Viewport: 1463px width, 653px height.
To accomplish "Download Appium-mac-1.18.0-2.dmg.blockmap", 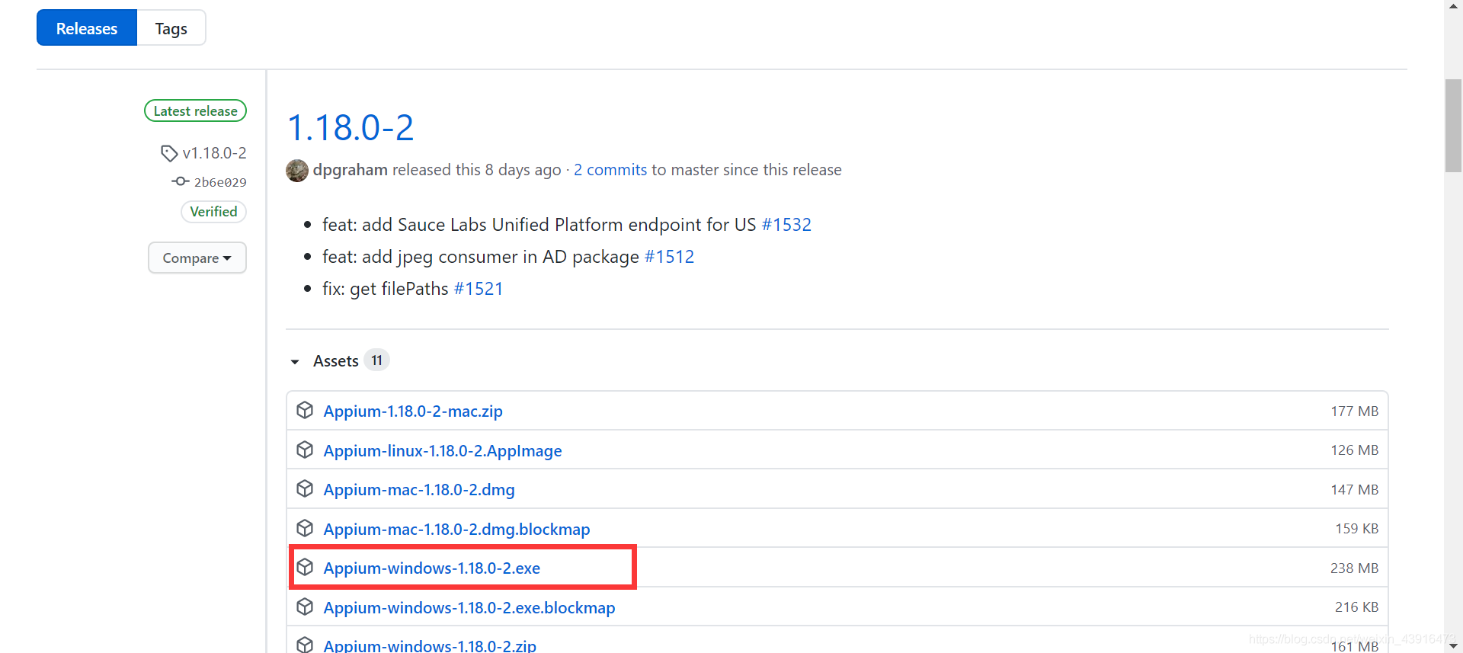I will tap(457, 530).
